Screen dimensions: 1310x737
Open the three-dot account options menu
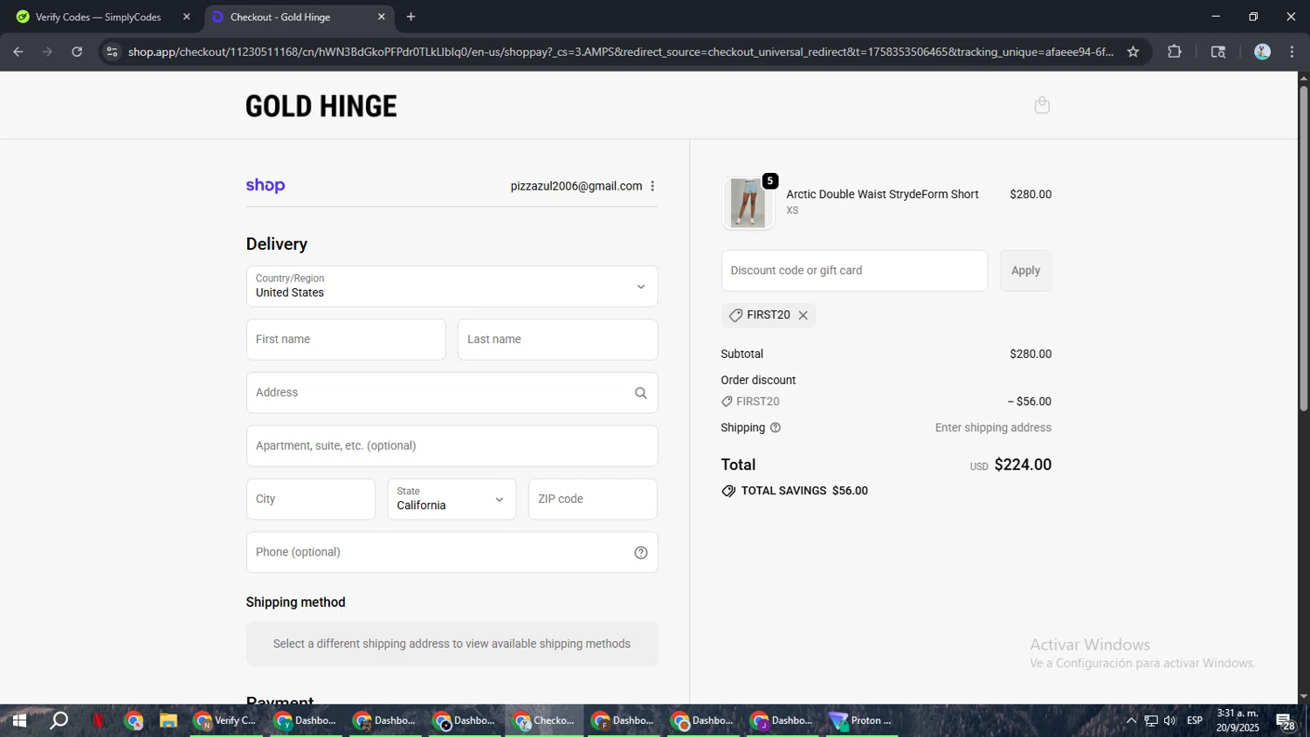(652, 186)
